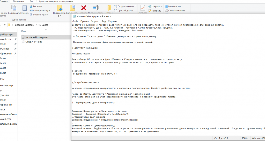Click 'Движение.Сумма = СуммаПоДокументу;' line
This screenshot has width=265, height=141.
[x=94, y=126]
